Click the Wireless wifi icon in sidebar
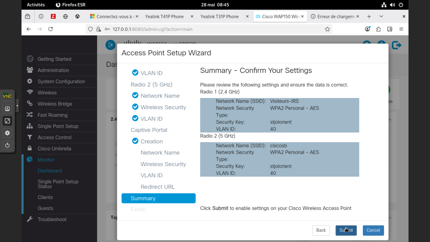Screen dimensions: 430x242 coord(30,92)
